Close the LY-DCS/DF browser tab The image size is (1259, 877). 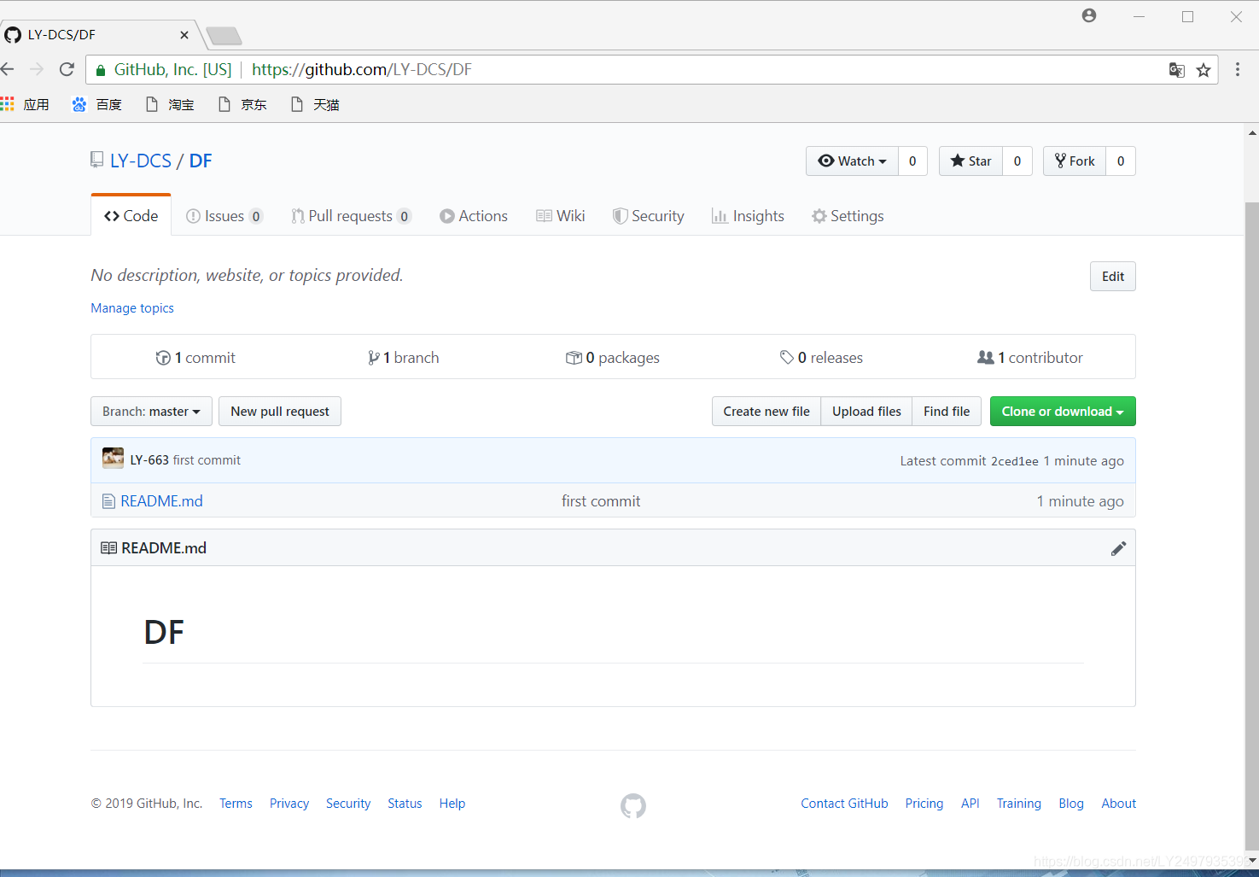(184, 35)
